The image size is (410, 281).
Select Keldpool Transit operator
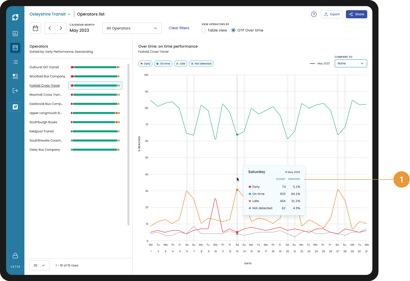(x=42, y=131)
